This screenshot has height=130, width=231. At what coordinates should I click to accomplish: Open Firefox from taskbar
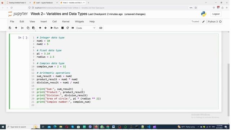[96, 127]
